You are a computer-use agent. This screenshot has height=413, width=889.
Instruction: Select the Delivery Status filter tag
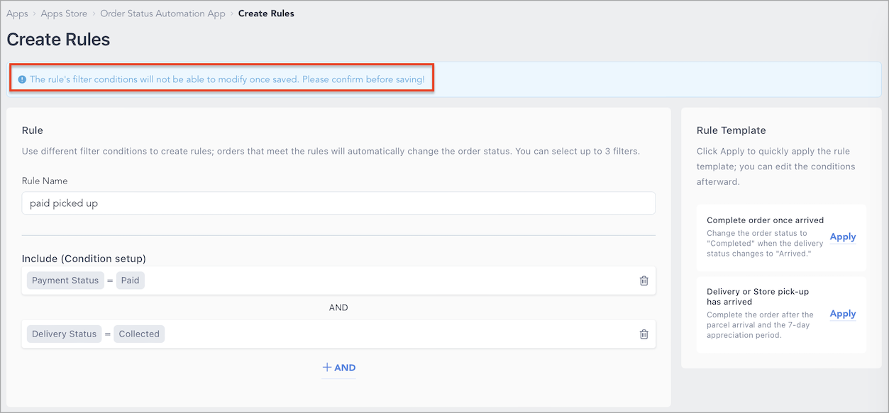pos(64,334)
